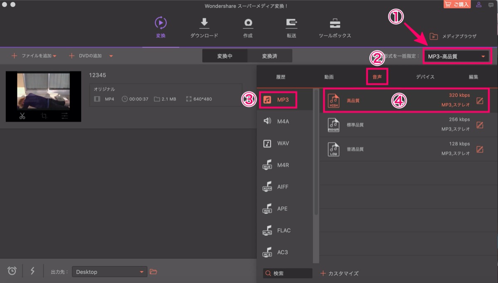The width and height of the screenshot is (498, 283).
Task: Select the 動画 tab
Action: 329,77
